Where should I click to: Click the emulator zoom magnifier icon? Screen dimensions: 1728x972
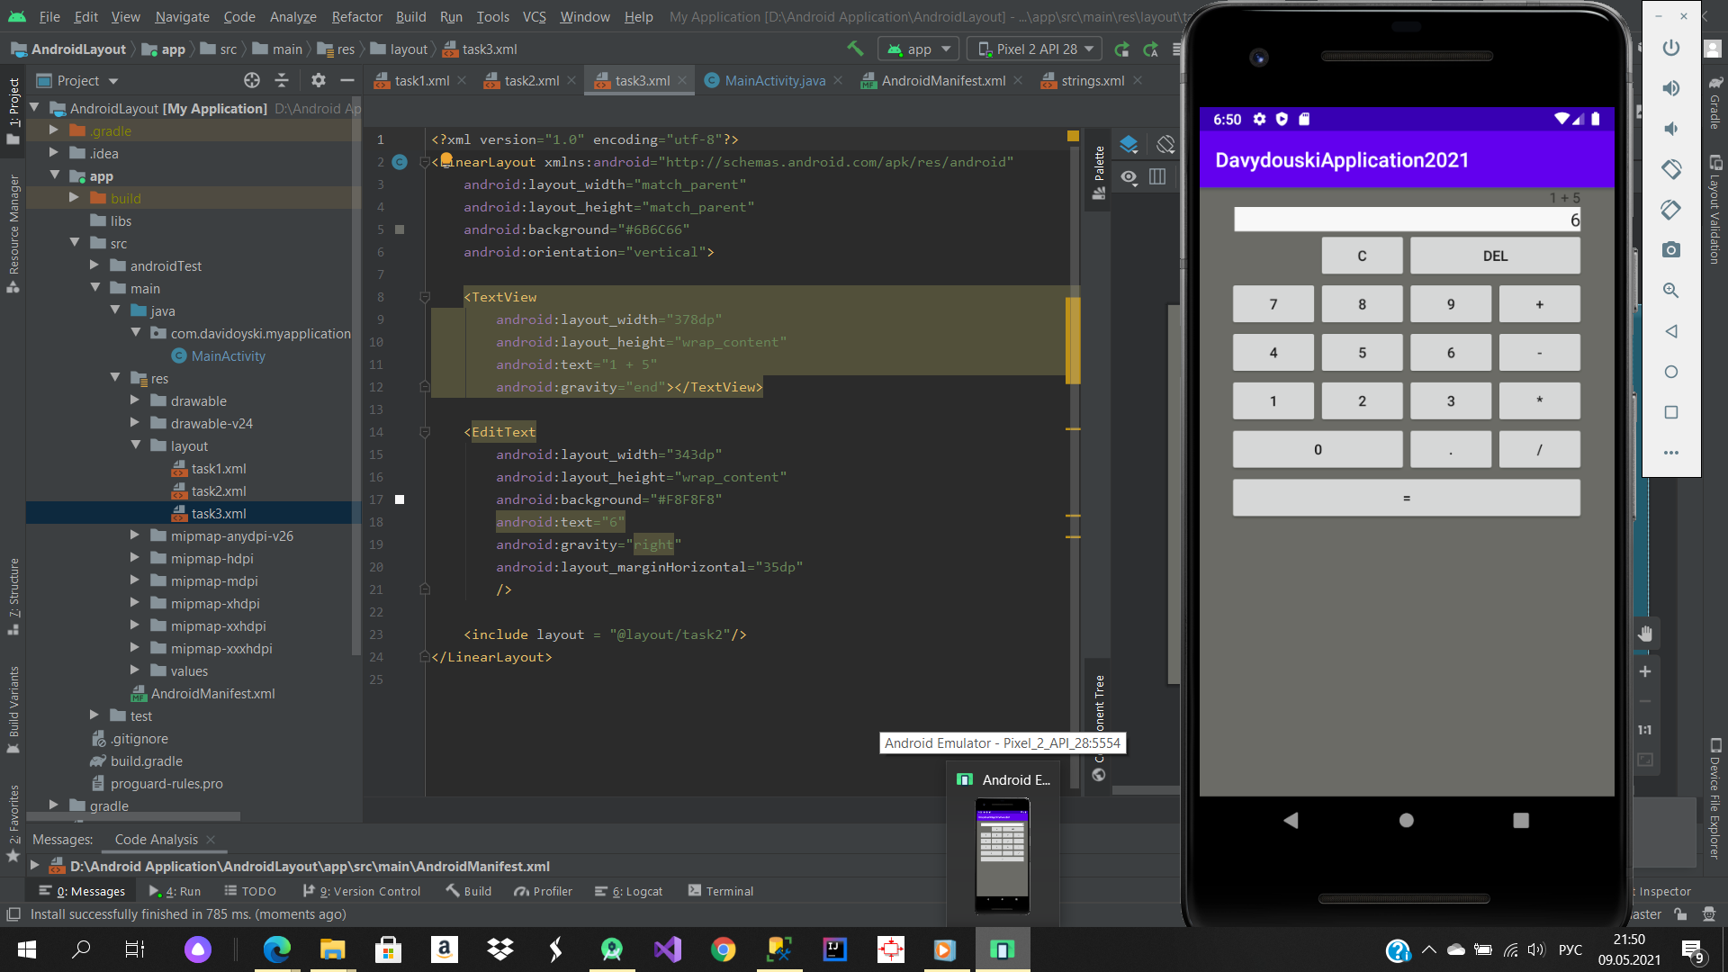1671,291
